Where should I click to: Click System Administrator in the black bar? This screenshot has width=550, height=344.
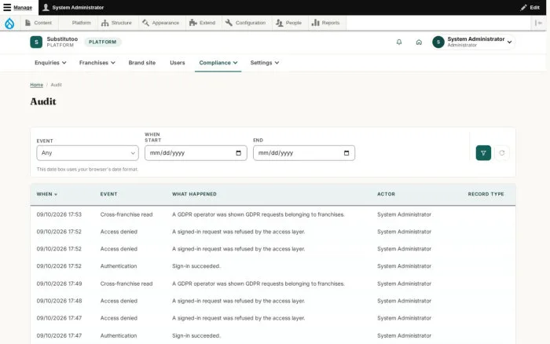click(x=73, y=7)
